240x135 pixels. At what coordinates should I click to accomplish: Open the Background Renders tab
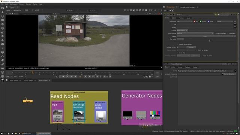point(188,7)
